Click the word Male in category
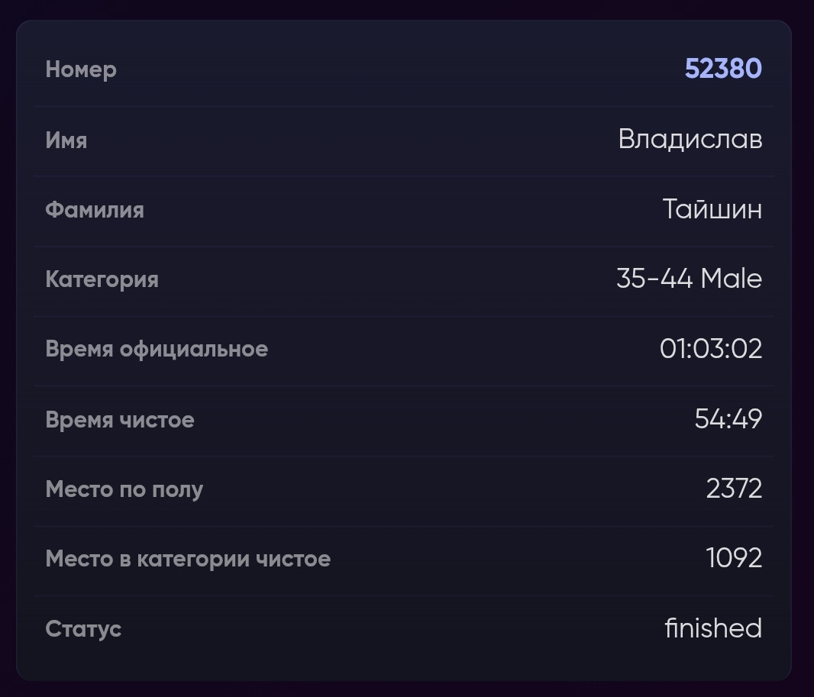 coord(732,279)
